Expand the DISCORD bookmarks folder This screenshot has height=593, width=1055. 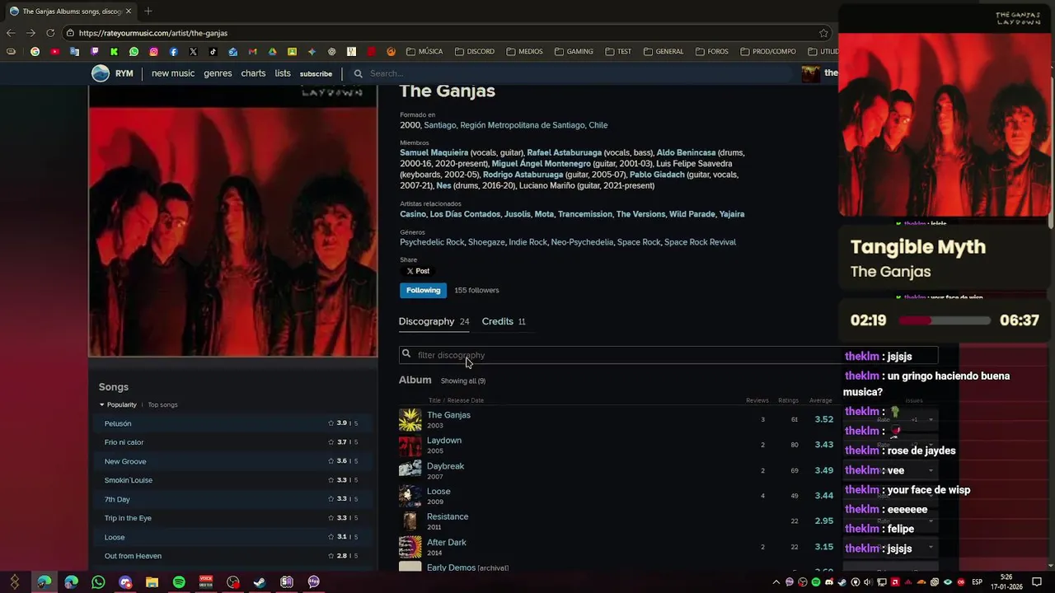[474, 51]
